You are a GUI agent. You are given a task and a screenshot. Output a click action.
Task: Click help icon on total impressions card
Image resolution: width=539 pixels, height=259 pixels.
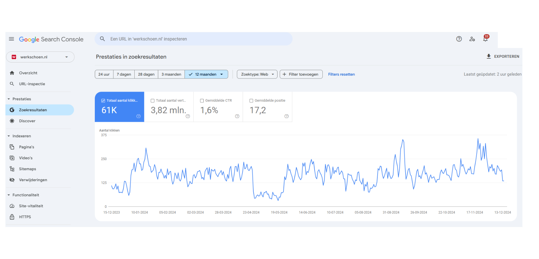pyautogui.click(x=188, y=116)
